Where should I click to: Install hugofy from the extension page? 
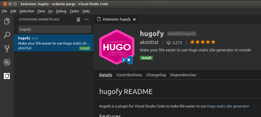click(x=146, y=58)
